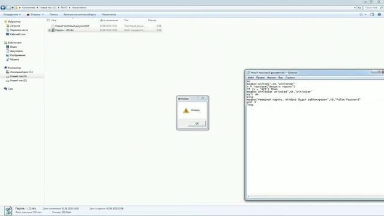
Task: Open the view options dropdown arrow
Action: [365, 14]
